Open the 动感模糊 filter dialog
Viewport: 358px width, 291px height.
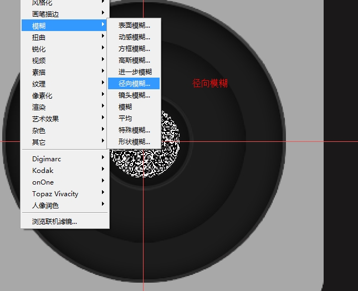point(134,37)
